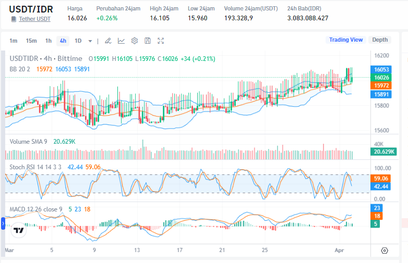Image resolution: width=408 pixels, height=263 pixels.
Task: Open chart settings gear icon
Action: point(135,41)
